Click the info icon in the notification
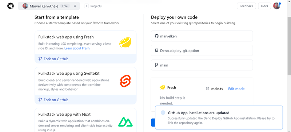This screenshot has height=132, width=291. 163,113
